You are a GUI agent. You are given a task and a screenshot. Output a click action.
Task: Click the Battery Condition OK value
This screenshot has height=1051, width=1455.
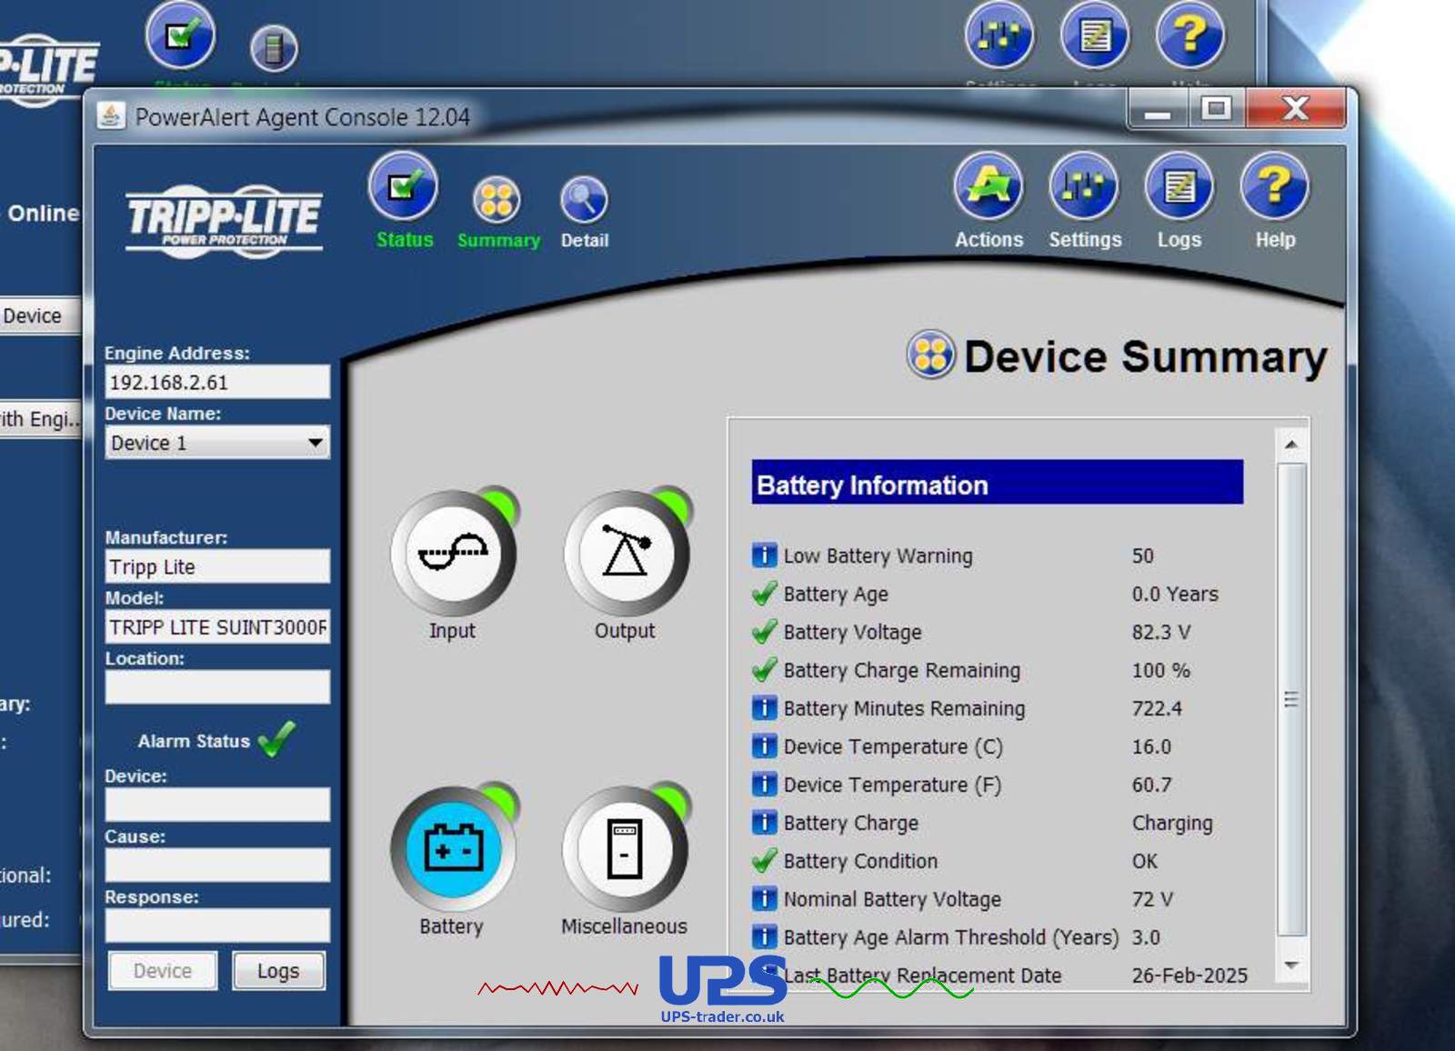(x=1145, y=861)
